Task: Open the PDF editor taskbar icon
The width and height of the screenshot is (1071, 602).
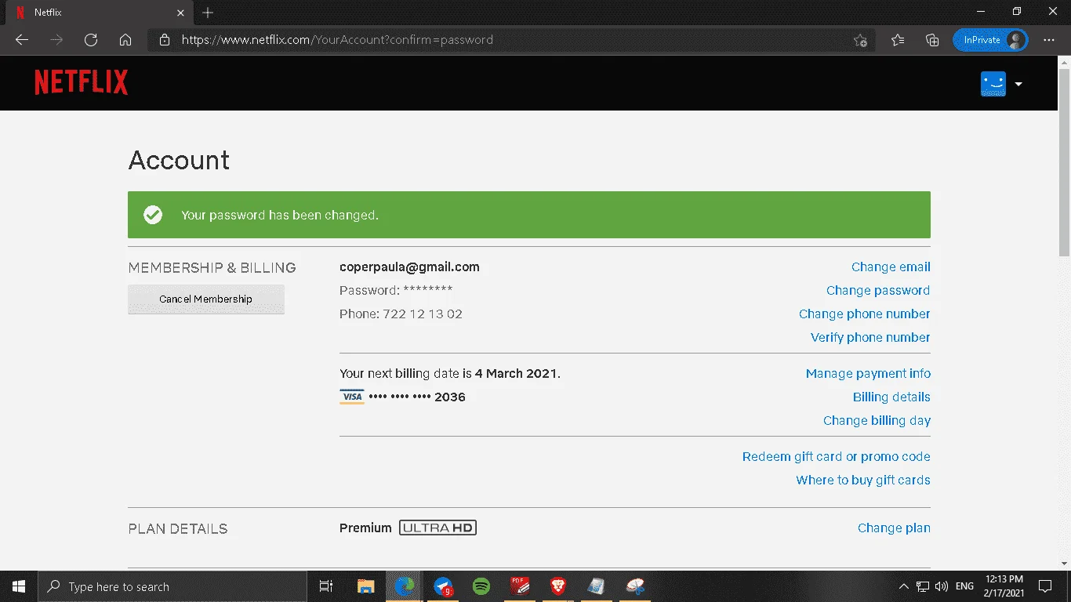Action: (519, 586)
